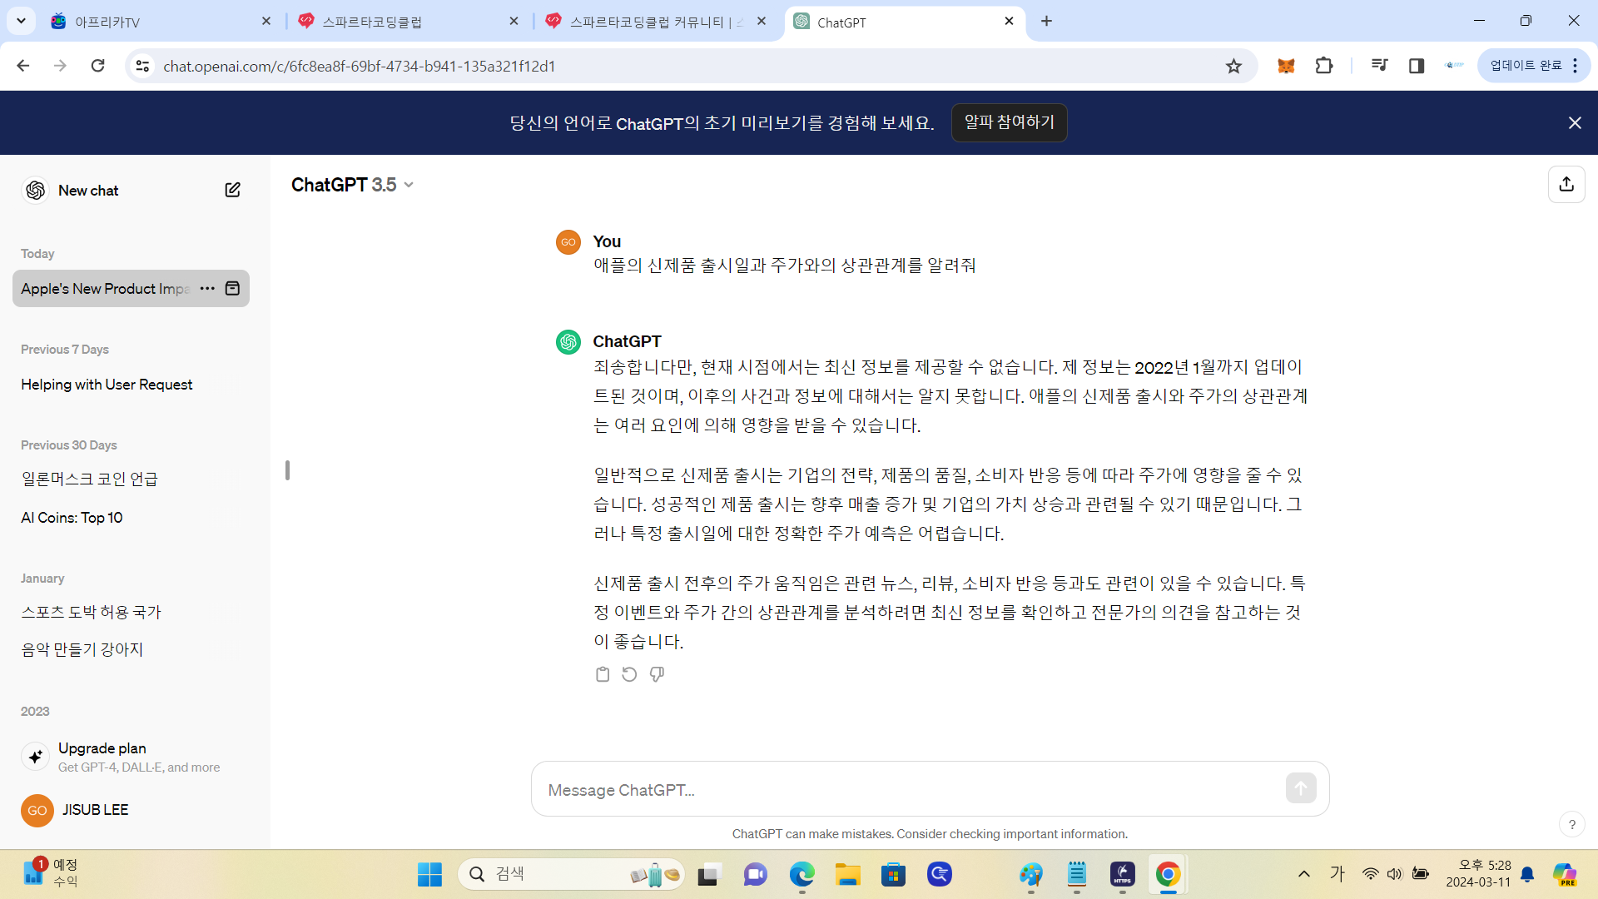Switch to 스파르타코딩클럽 커뮤니티 tab
The image size is (1598, 899).
point(654,22)
